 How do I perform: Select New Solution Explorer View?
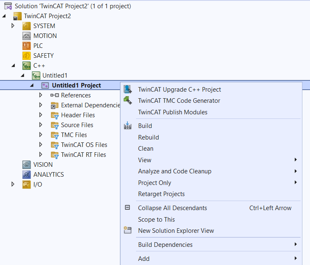pos(211,231)
